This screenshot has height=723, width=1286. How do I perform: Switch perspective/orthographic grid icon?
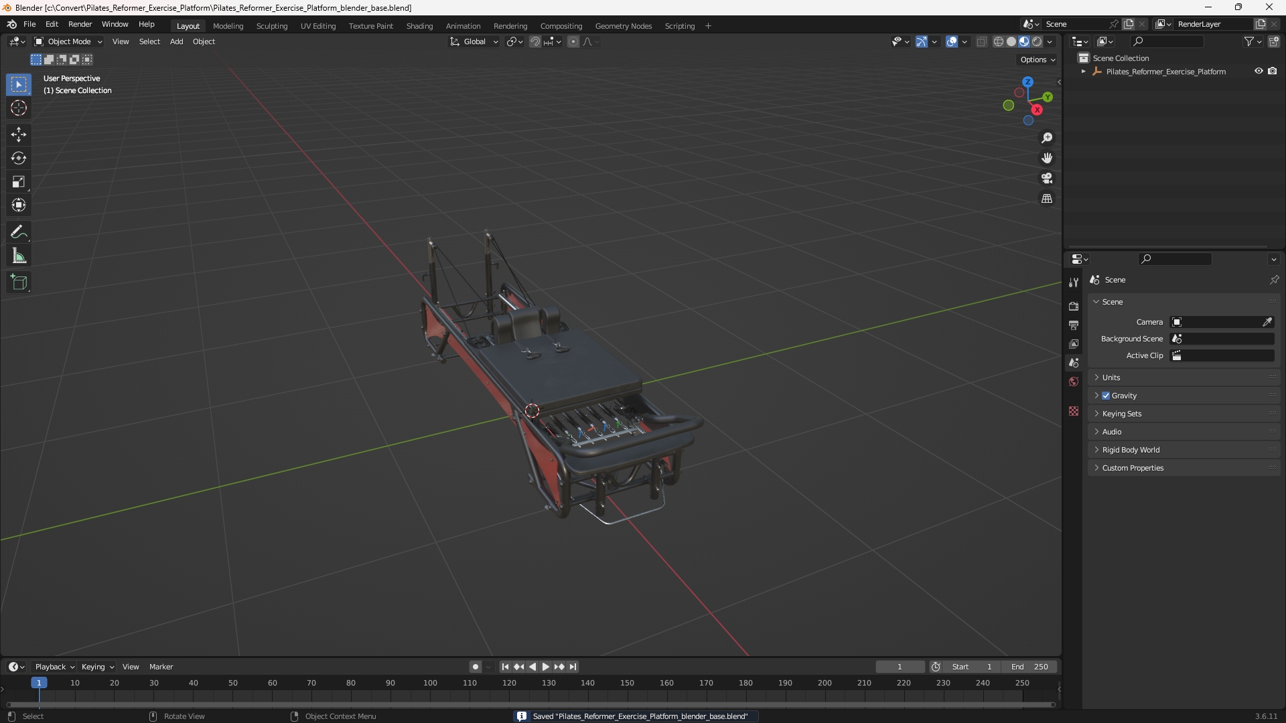(1047, 199)
